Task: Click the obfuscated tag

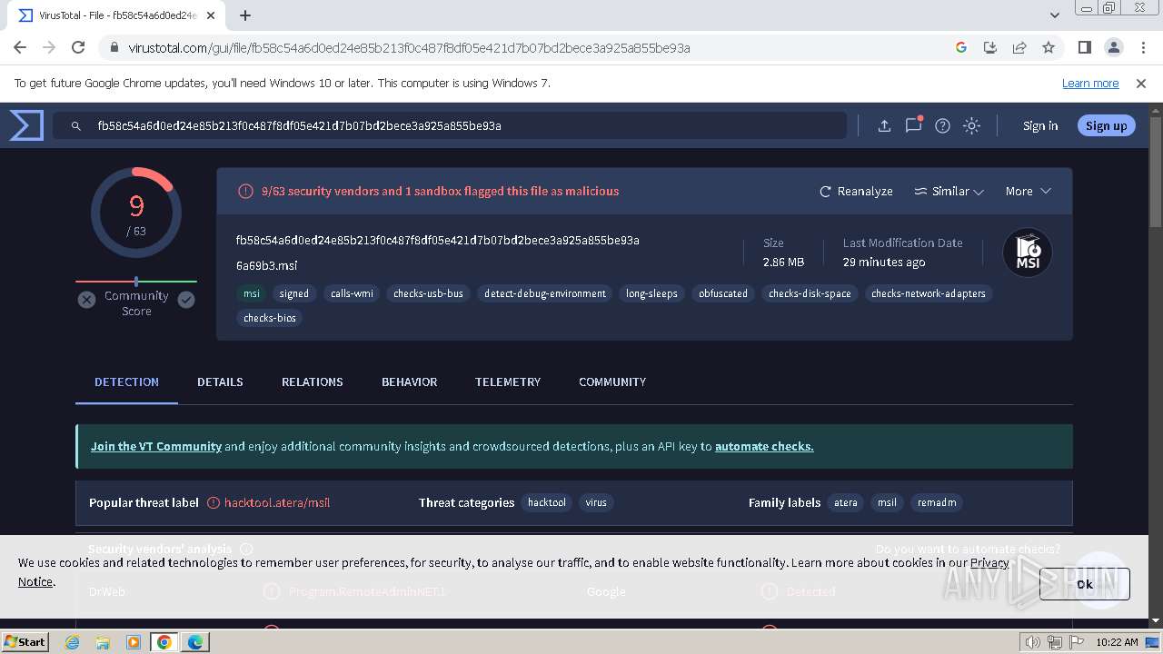Action: 723,293
